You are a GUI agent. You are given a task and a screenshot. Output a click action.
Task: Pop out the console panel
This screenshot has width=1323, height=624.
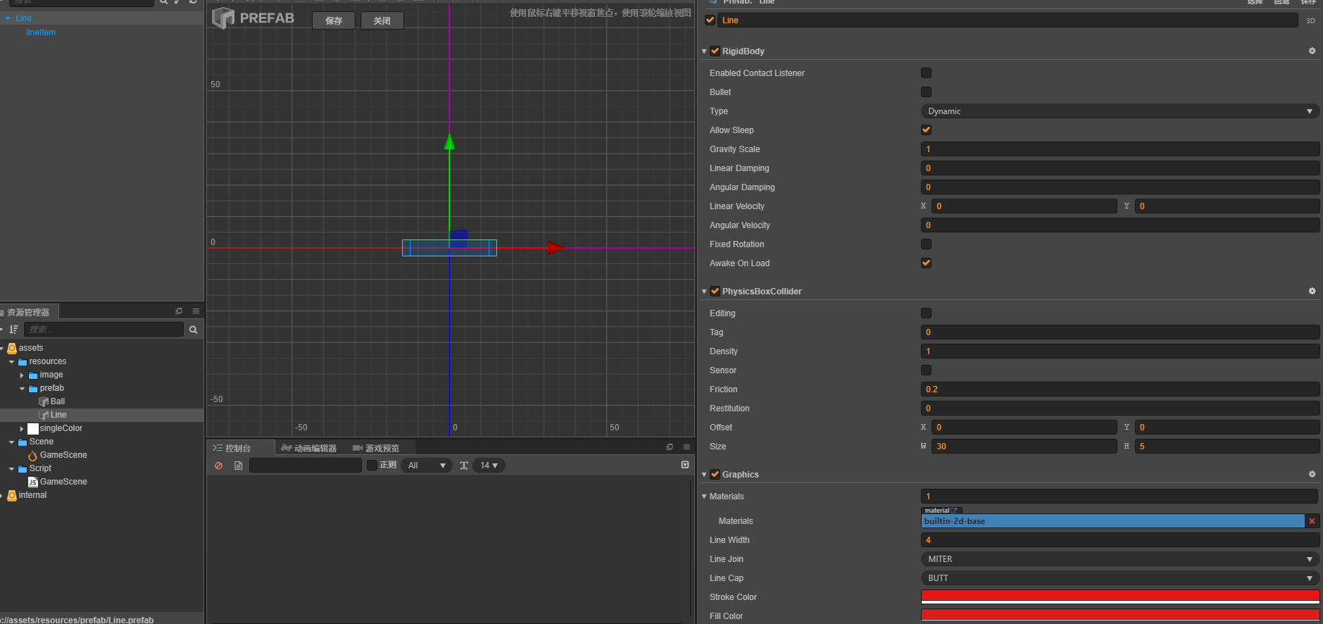pos(670,447)
